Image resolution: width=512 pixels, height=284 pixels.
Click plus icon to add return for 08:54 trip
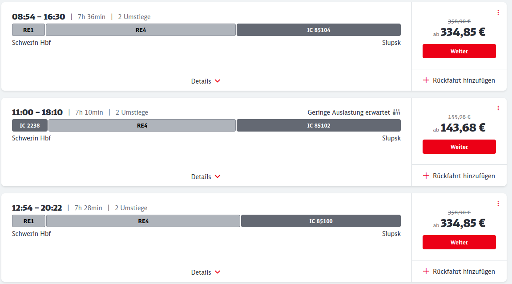coord(426,80)
